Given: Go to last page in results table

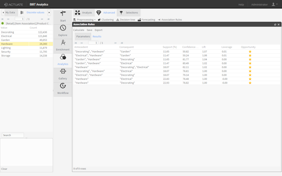Looking at the screenshot, I should 122,43.
